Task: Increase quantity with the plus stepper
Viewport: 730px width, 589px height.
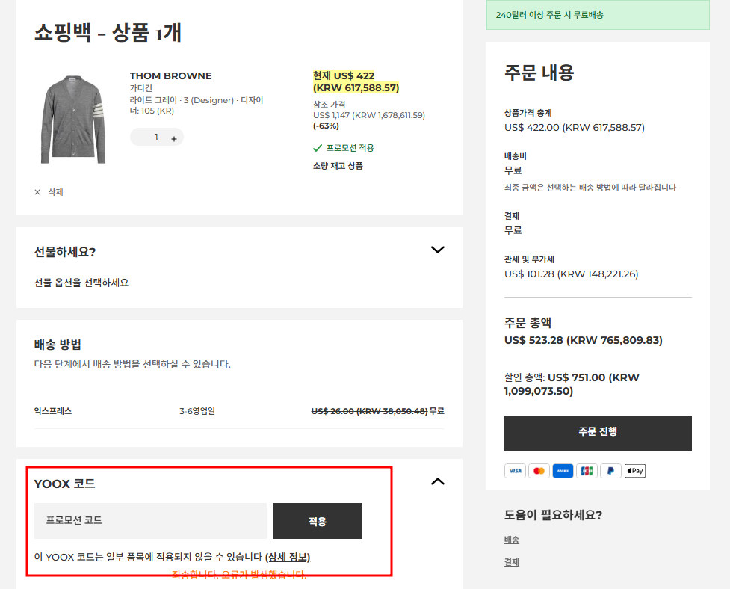Action: click(174, 137)
